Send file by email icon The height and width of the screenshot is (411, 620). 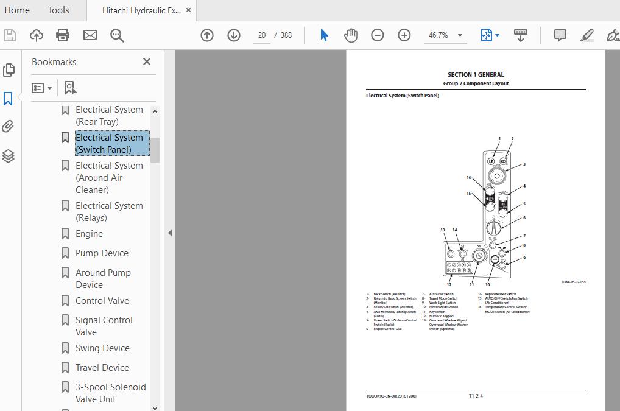[x=90, y=35]
